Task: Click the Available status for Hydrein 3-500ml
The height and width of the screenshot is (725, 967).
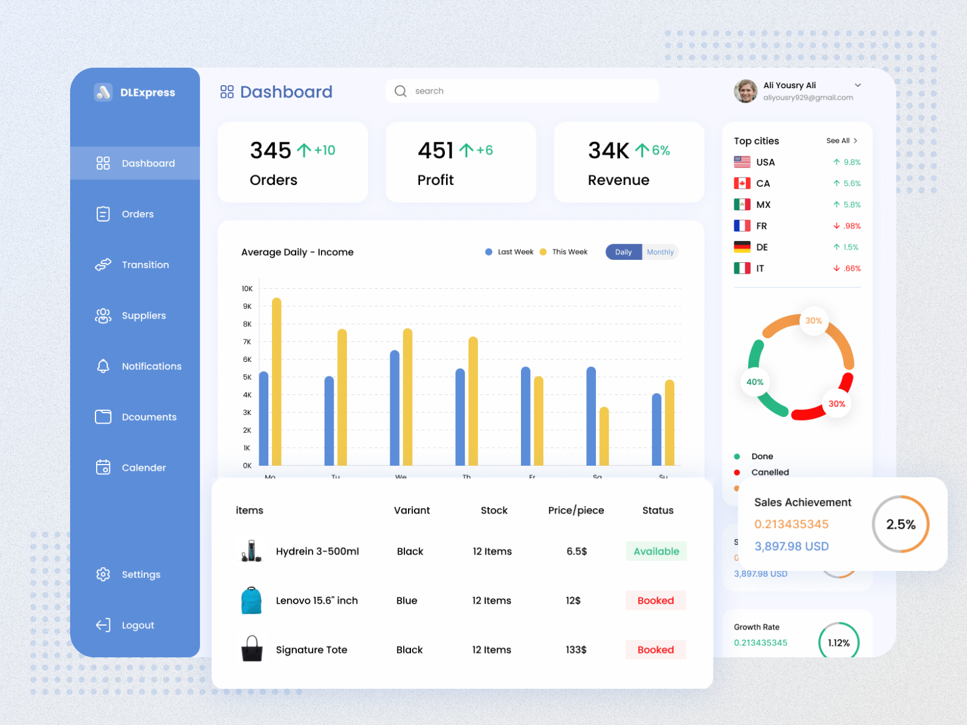Action: 656,551
